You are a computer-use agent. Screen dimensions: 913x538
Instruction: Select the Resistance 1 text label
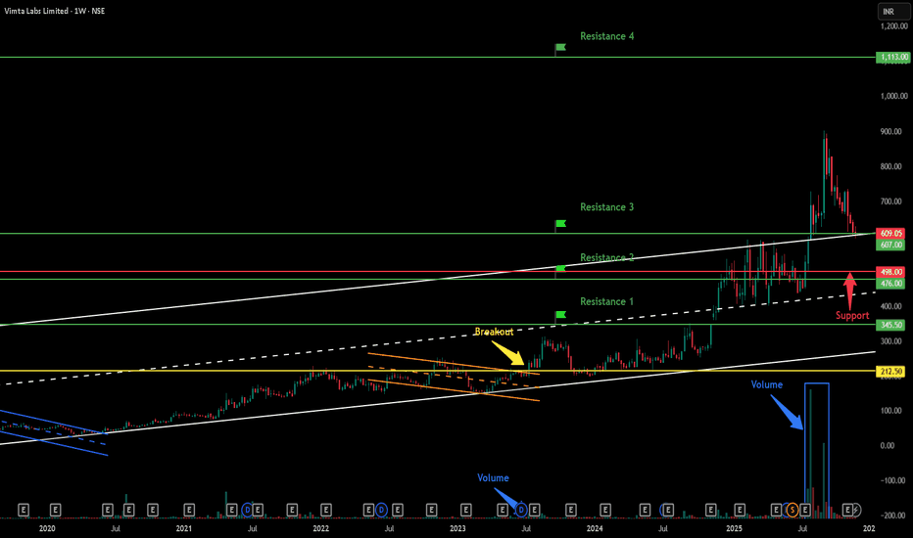point(606,301)
